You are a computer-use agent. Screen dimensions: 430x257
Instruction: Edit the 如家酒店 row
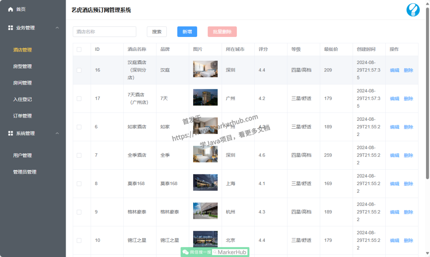[x=394, y=127]
